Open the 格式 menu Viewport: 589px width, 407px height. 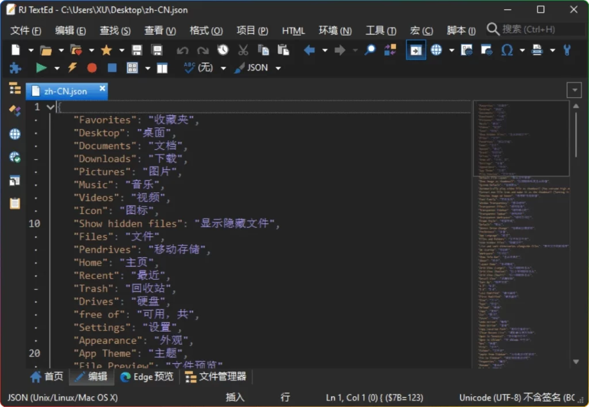click(x=206, y=31)
